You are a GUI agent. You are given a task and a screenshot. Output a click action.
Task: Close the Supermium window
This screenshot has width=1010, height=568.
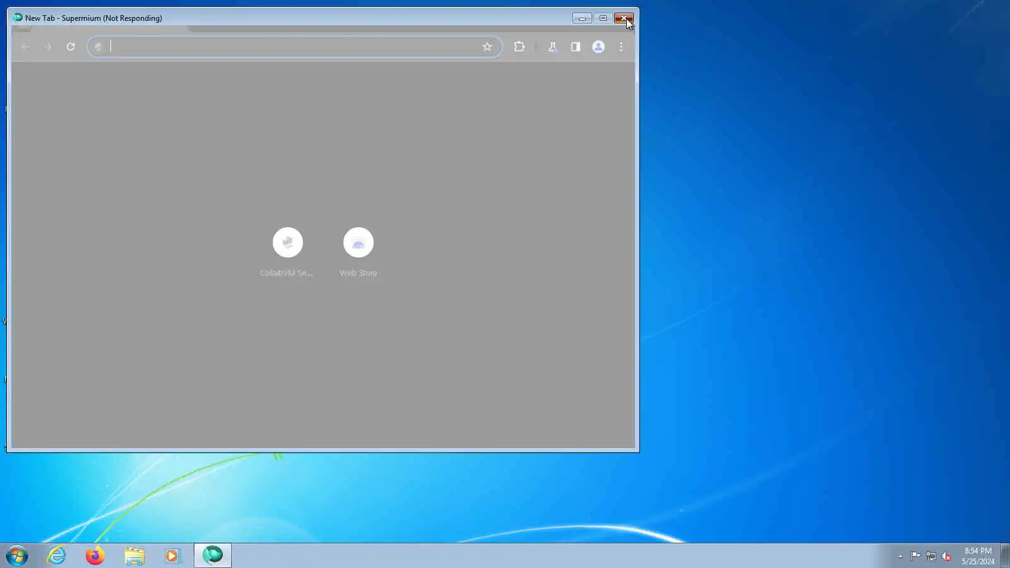[624, 18]
